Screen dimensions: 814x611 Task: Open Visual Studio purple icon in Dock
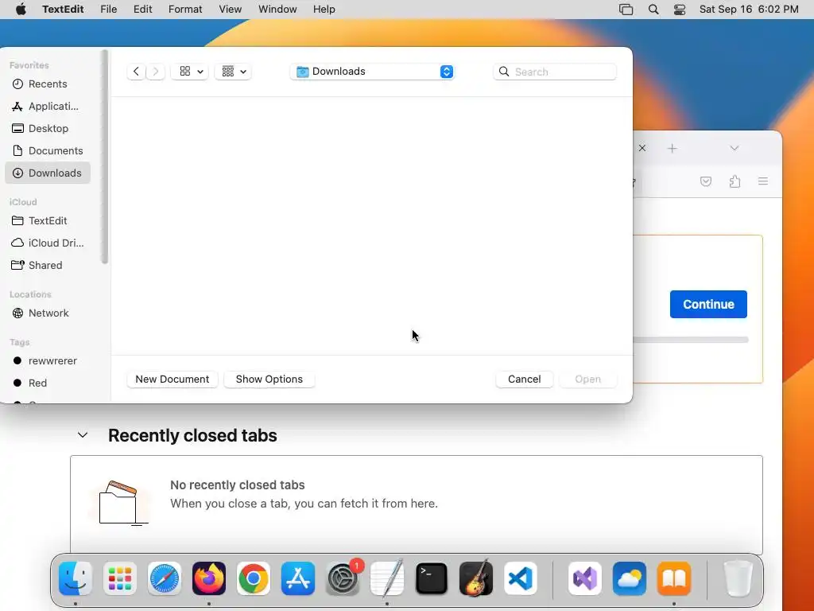[585, 578]
